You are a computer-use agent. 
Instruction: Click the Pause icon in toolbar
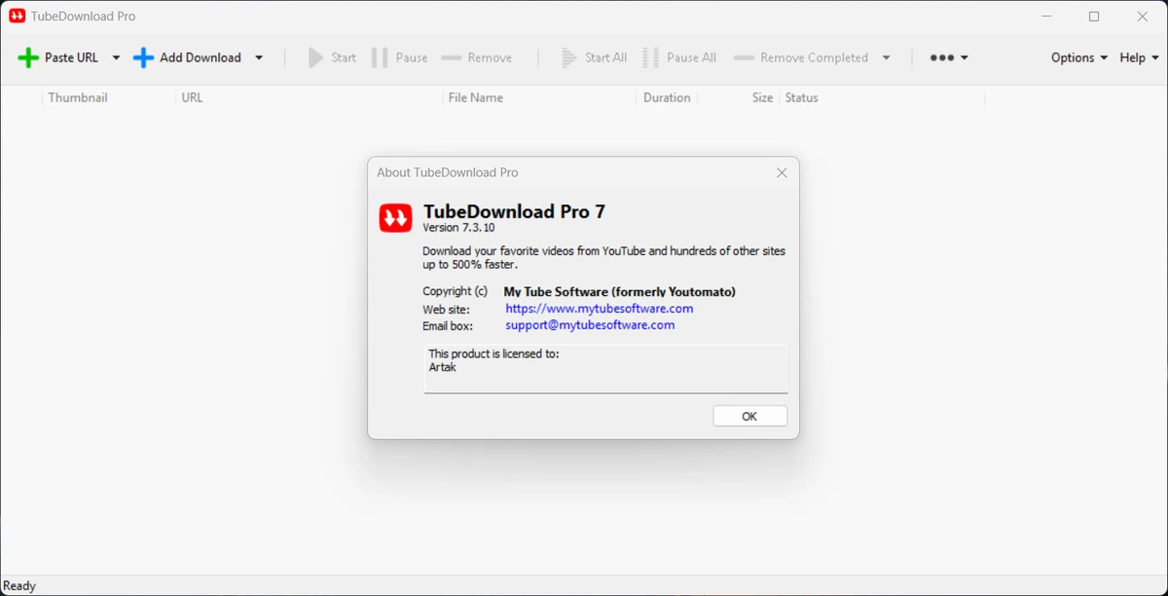click(x=380, y=57)
